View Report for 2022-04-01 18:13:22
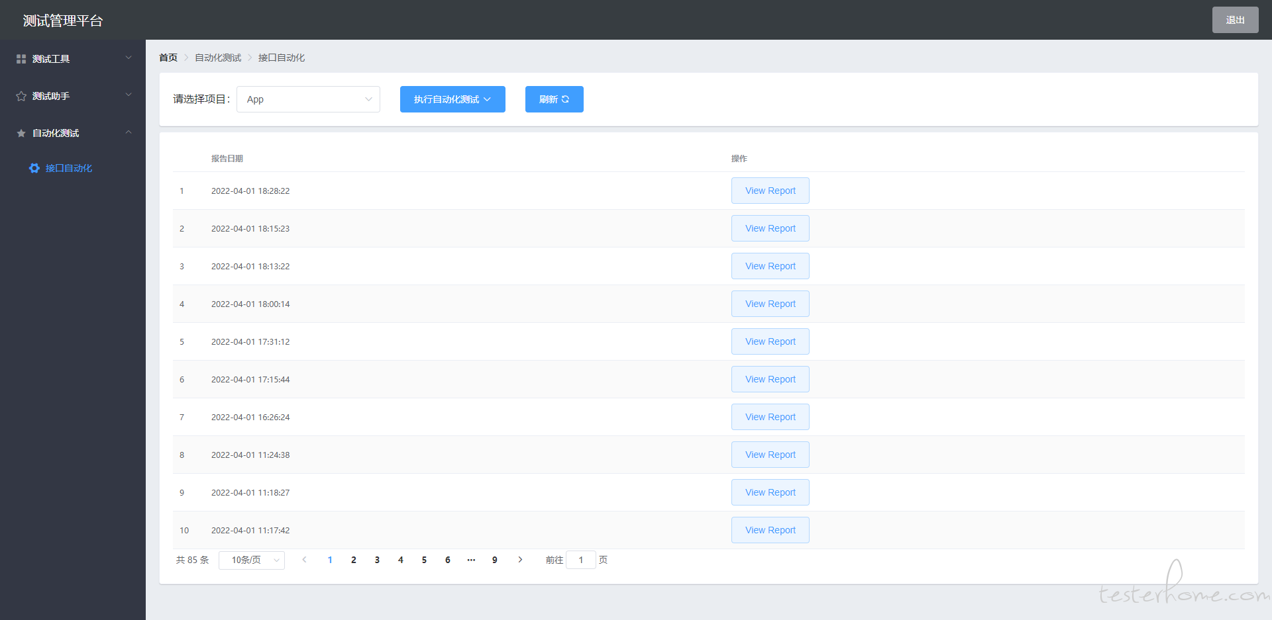 pyautogui.click(x=770, y=266)
